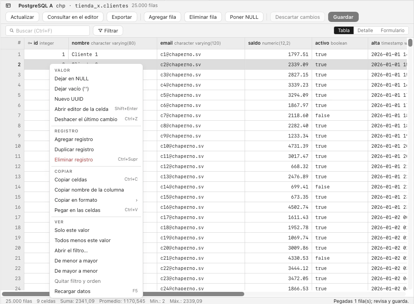Choose Solo este valor filter option
Viewport: 414px width, 304px height.
coord(96,230)
